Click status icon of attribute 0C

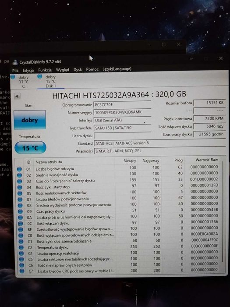click(x=21, y=223)
